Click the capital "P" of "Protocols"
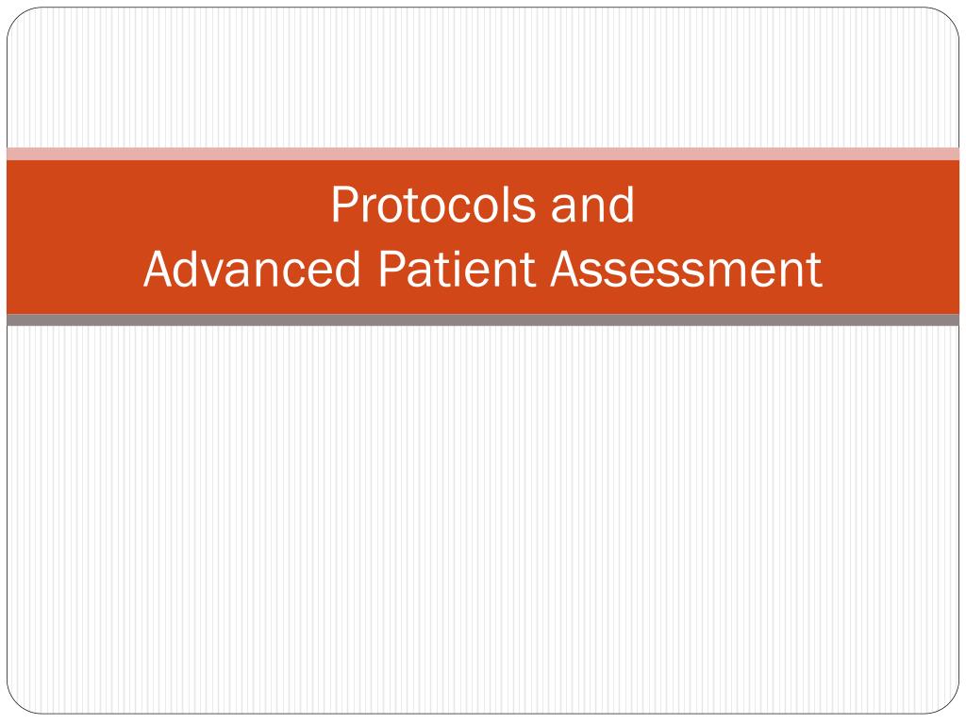The height and width of the screenshot is (724, 966). click(x=343, y=205)
